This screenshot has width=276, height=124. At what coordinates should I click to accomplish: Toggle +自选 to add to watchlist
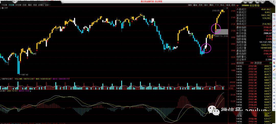coord(228,5)
